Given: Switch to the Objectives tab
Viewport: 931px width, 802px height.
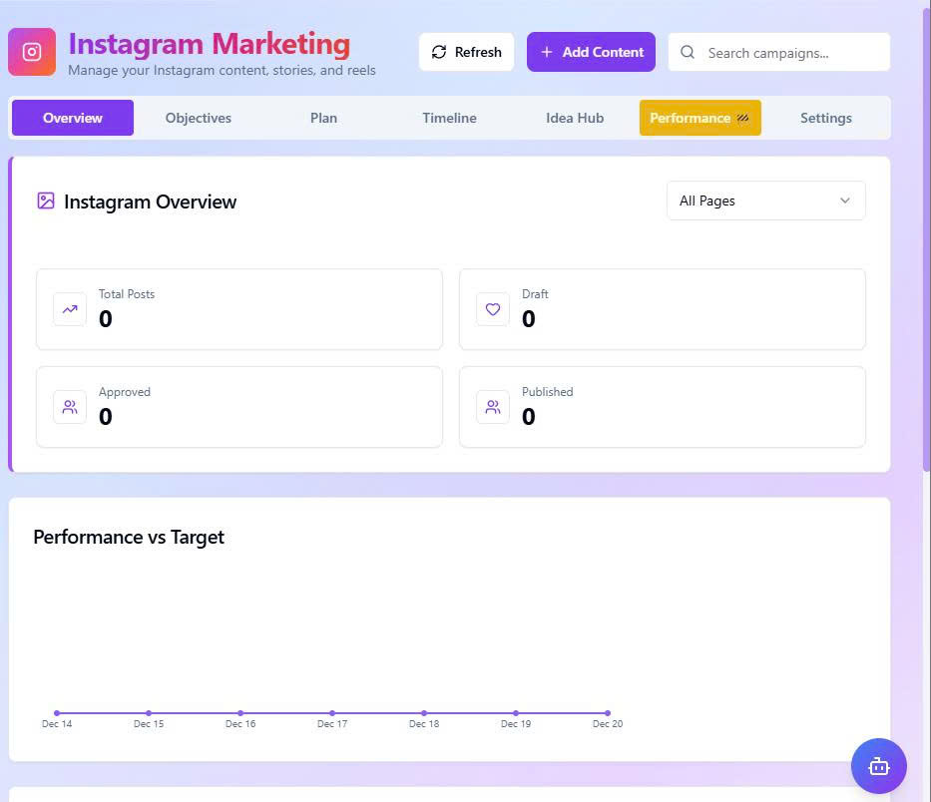Looking at the screenshot, I should (x=199, y=118).
